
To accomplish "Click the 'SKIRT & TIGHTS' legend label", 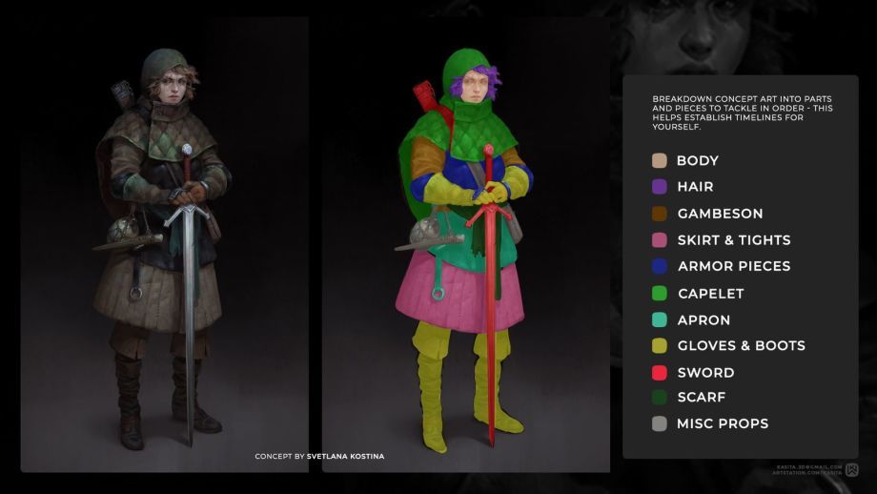I will [734, 240].
